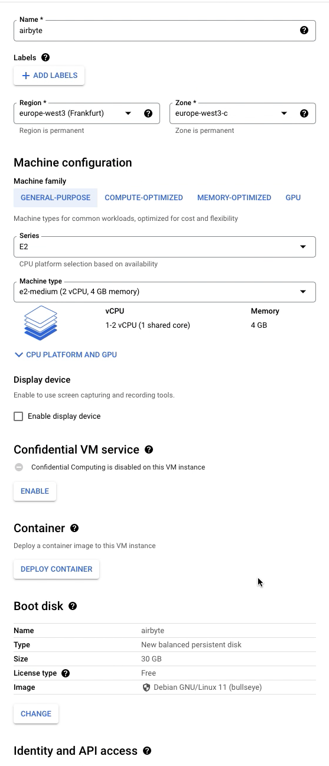
Task: Expand CPU platform and GPU section
Action: [66, 355]
